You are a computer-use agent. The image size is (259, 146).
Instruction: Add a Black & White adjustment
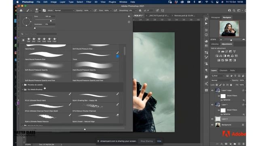click(225, 56)
